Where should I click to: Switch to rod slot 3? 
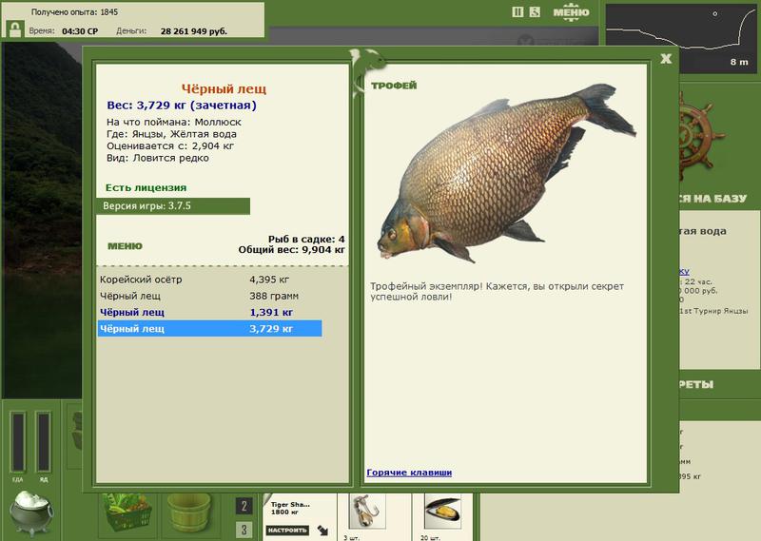tap(244, 530)
